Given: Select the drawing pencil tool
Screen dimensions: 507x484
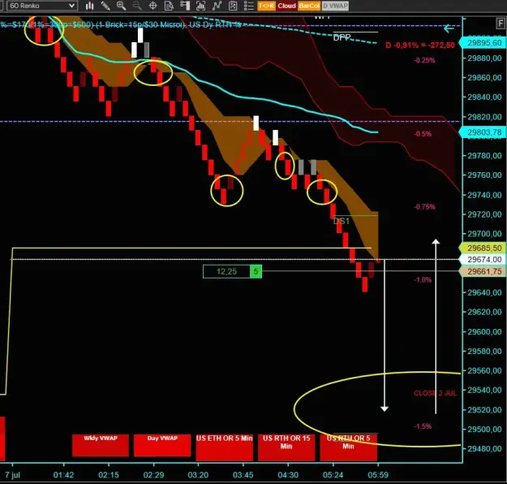Looking at the screenshot, I should pyautogui.click(x=105, y=6).
